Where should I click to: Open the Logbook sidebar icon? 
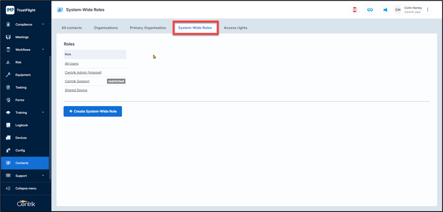[8, 125]
